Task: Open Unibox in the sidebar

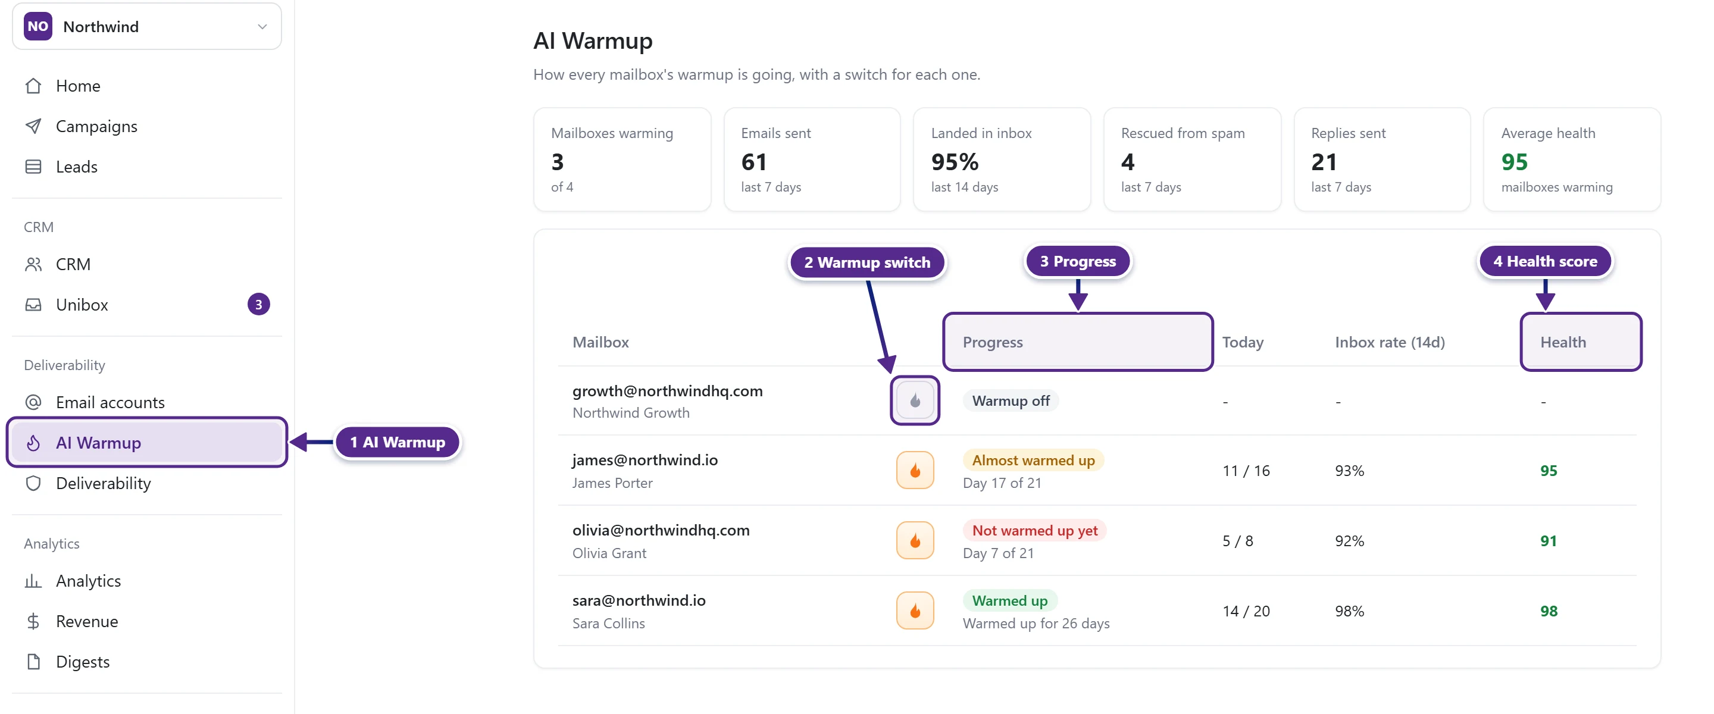Action: click(147, 305)
